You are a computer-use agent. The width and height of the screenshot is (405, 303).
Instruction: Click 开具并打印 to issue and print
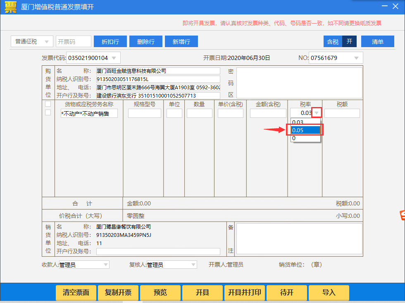(x=244, y=292)
